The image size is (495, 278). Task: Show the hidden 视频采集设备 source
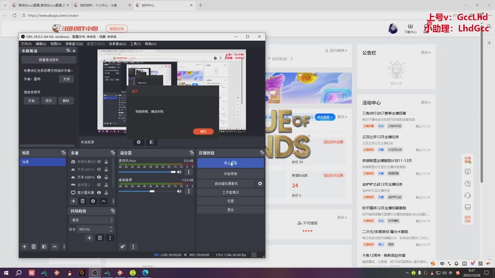point(99,162)
